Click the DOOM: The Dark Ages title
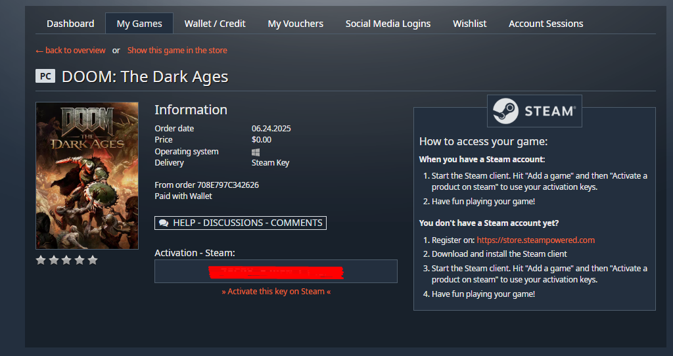Image resolution: width=673 pixels, height=356 pixels. [145, 77]
